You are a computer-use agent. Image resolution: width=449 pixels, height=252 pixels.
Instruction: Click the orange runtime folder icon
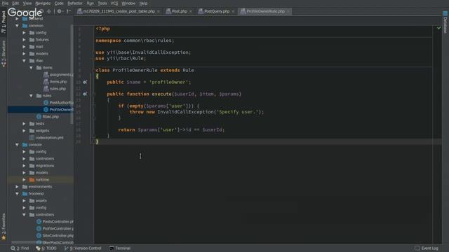(32, 180)
